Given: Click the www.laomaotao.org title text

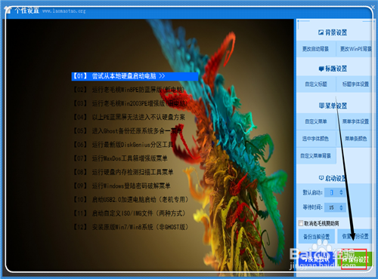Looking at the screenshot, I should [64, 11].
